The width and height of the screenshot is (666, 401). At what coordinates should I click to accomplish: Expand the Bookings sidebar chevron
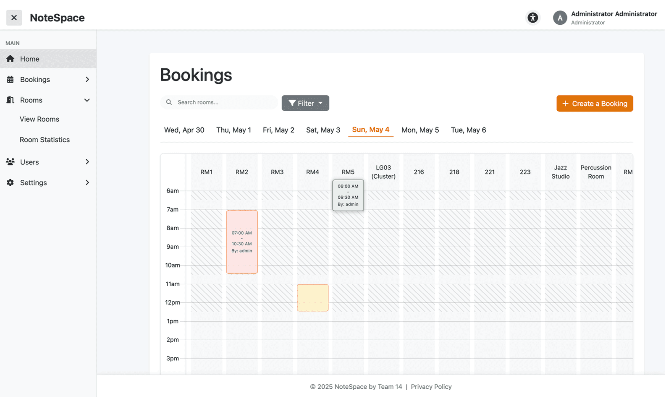[87, 80]
